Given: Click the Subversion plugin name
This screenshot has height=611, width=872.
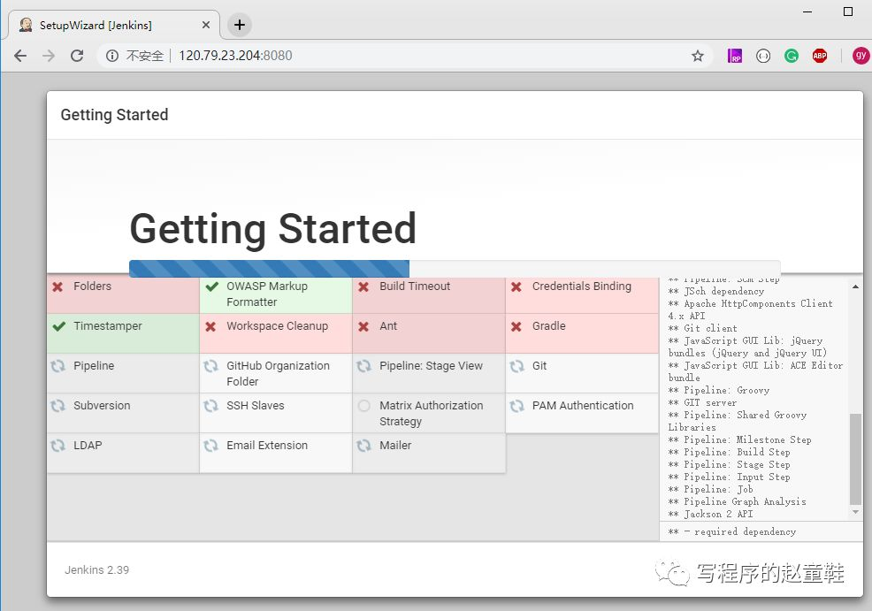Looking at the screenshot, I should [102, 406].
